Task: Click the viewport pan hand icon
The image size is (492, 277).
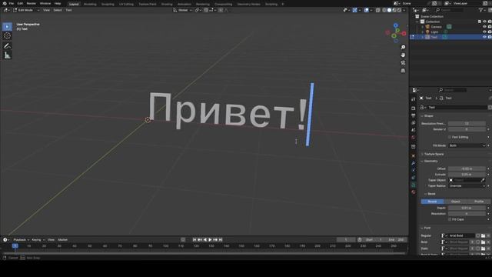Action: click(x=403, y=55)
